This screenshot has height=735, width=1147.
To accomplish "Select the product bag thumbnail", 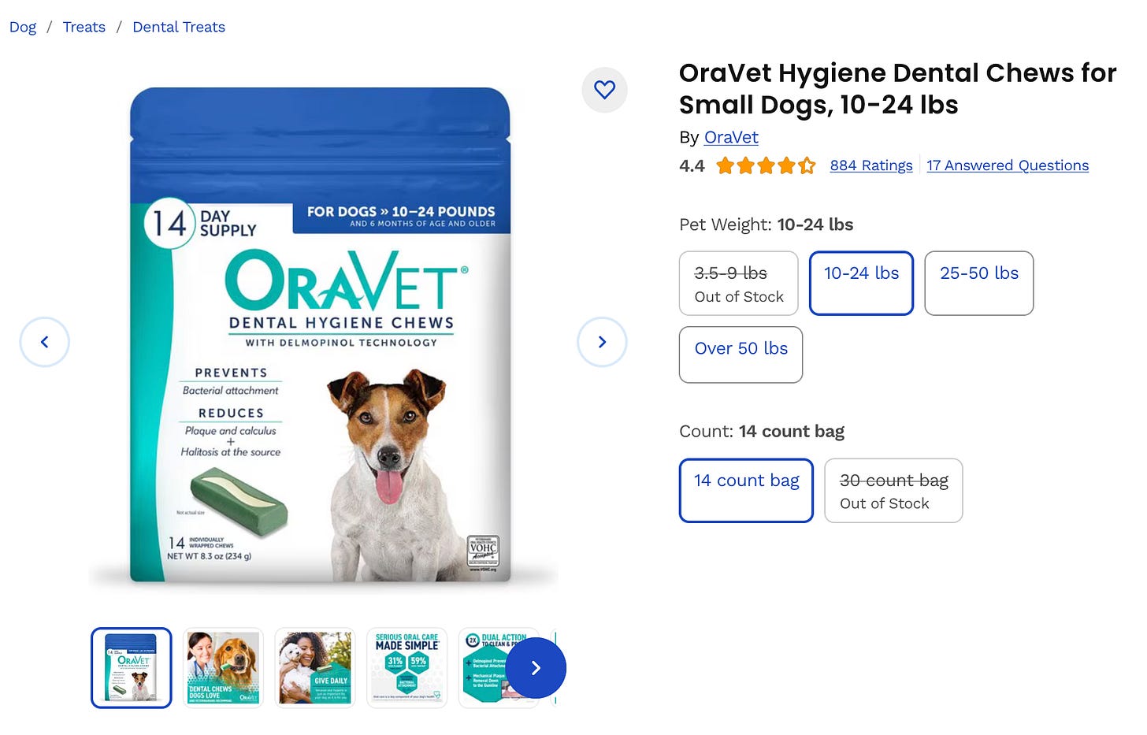I will tap(132, 668).
